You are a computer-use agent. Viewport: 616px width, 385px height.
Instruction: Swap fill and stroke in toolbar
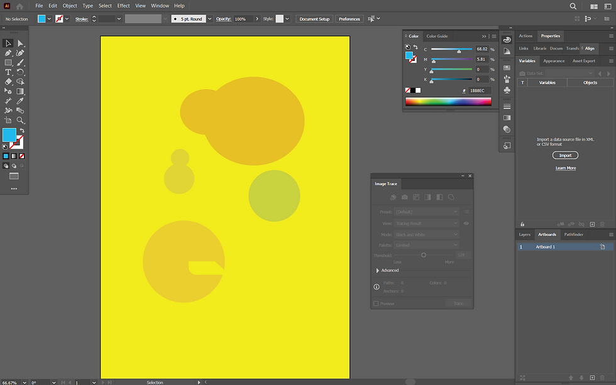pos(23,130)
